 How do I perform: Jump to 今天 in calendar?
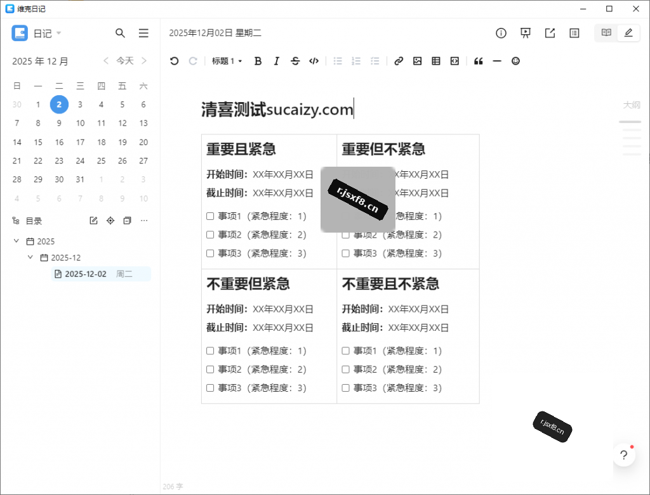pos(125,61)
